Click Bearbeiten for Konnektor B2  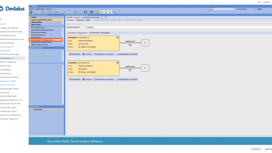(x=75, y=79)
